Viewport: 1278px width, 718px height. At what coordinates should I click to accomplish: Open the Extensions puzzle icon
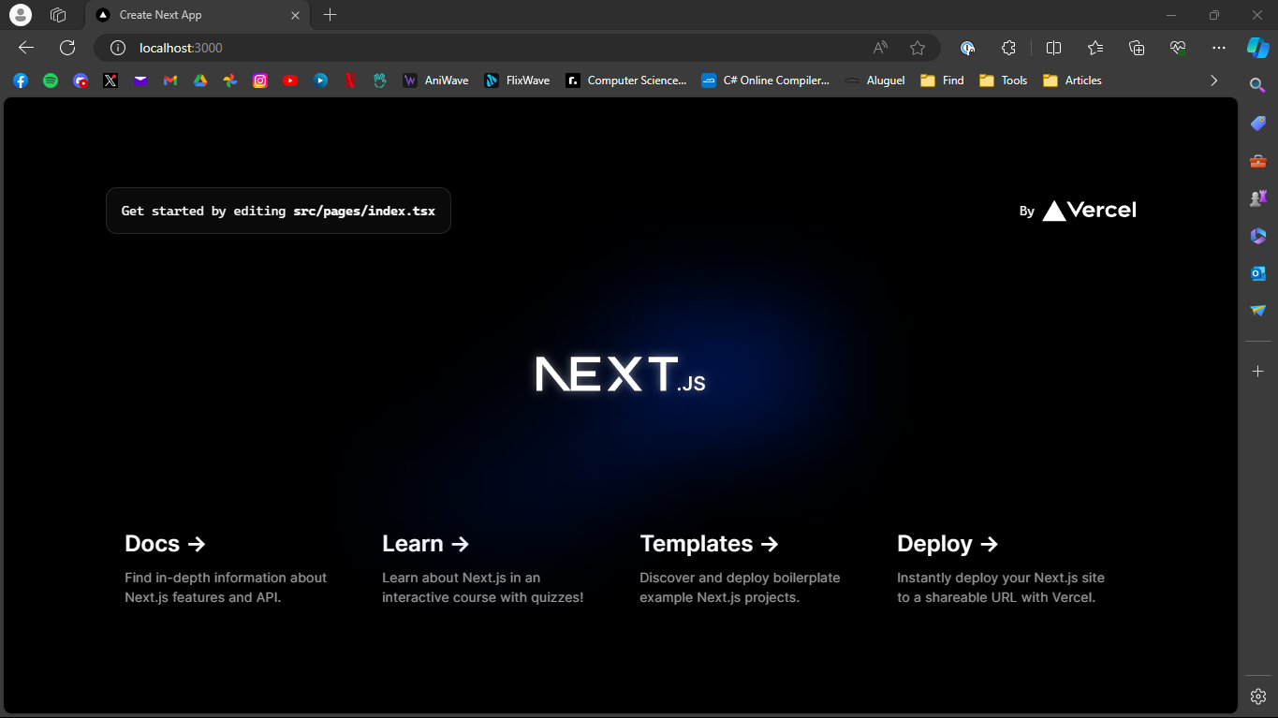[x=1008, y=48]
